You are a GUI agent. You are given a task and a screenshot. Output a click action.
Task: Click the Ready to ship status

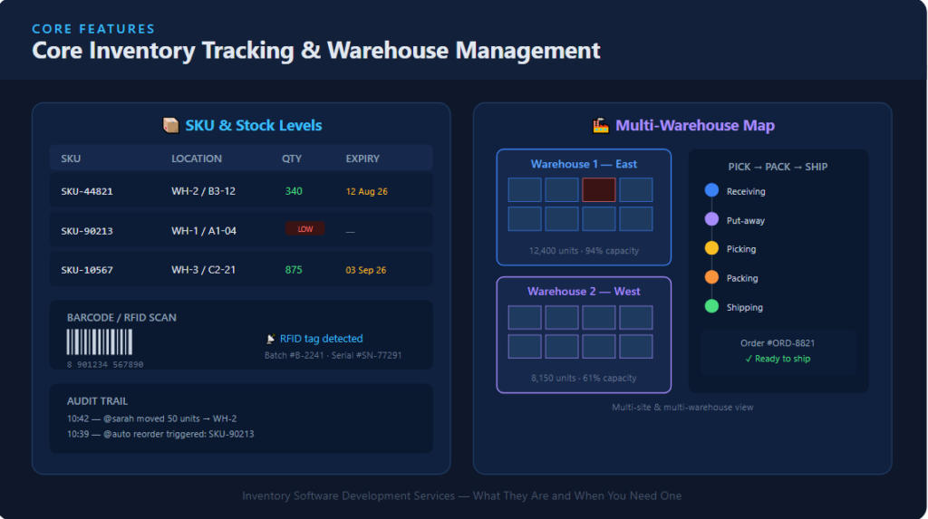778,359
